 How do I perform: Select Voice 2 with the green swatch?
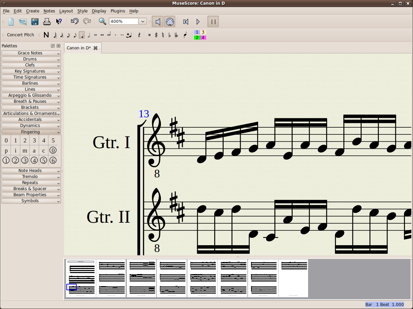pyautogui.click(x=196, y=37)
